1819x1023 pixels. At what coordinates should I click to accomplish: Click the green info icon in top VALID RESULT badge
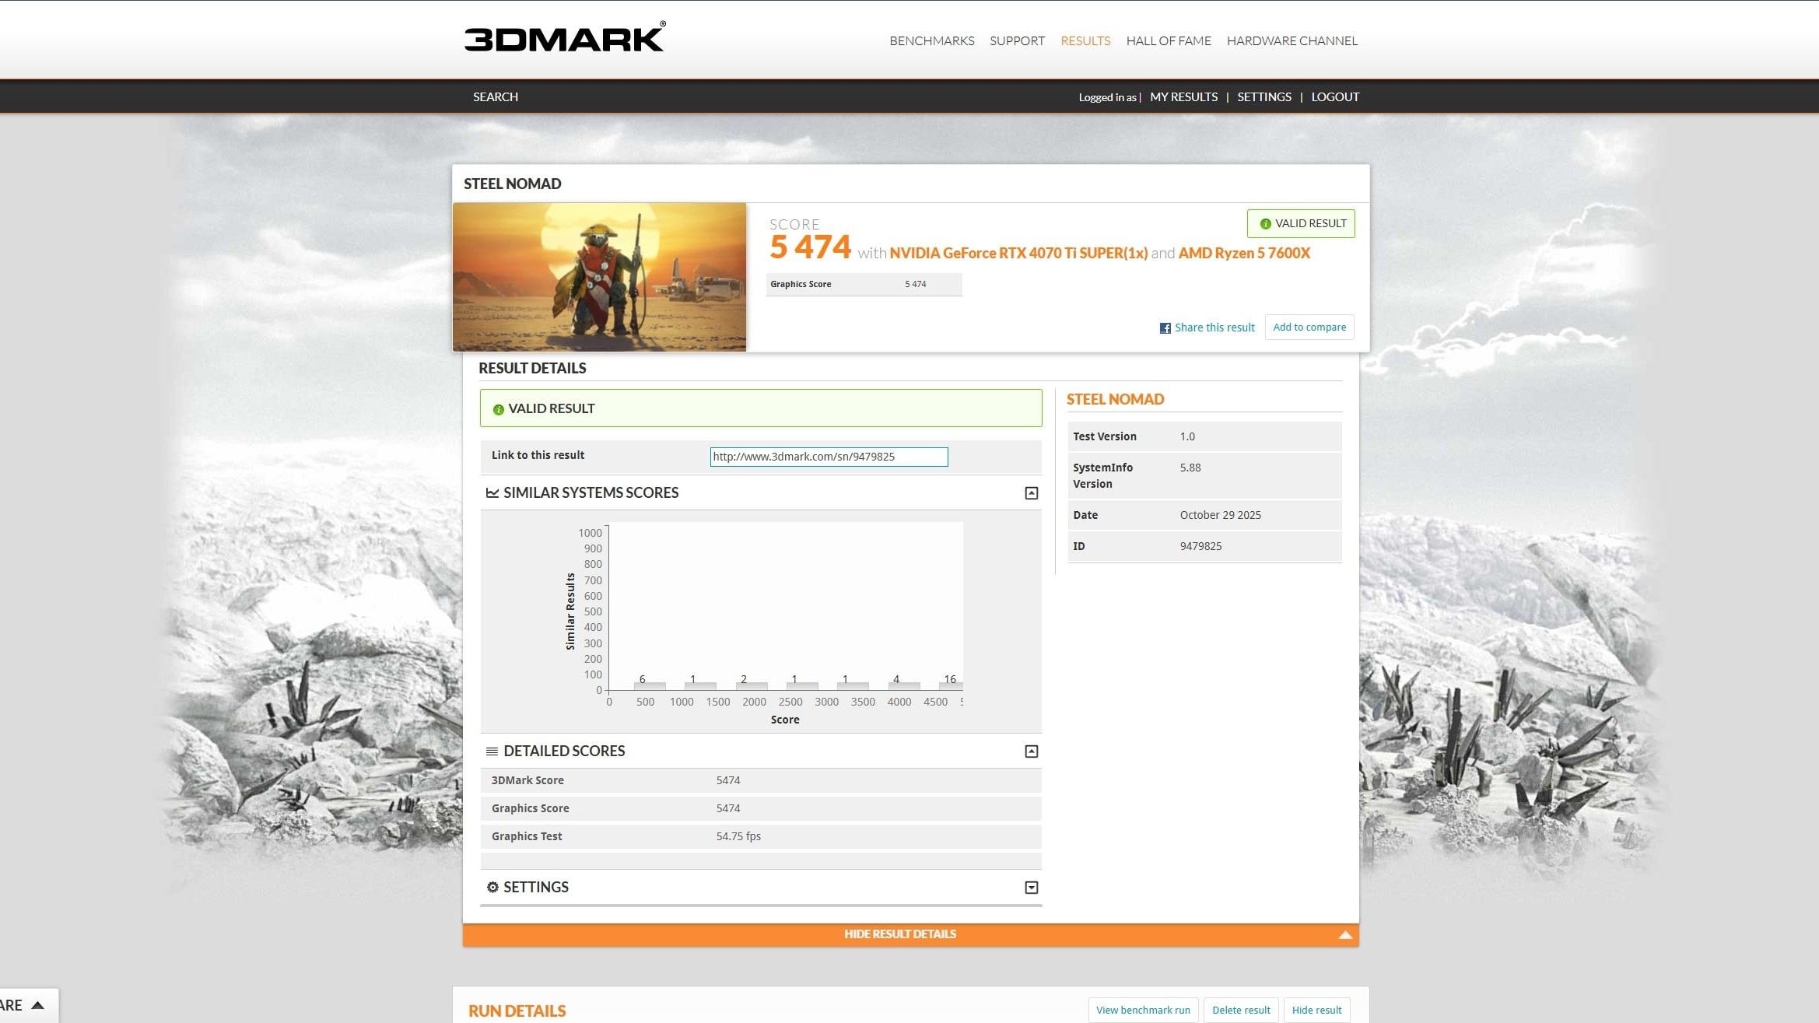coord(1265,224)
